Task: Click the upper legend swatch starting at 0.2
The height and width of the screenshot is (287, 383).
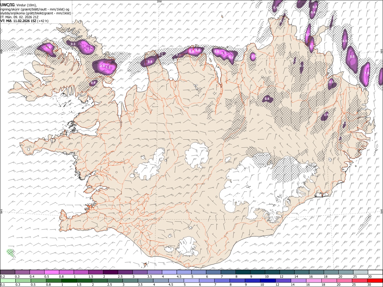Action: [x=7, y=272]
